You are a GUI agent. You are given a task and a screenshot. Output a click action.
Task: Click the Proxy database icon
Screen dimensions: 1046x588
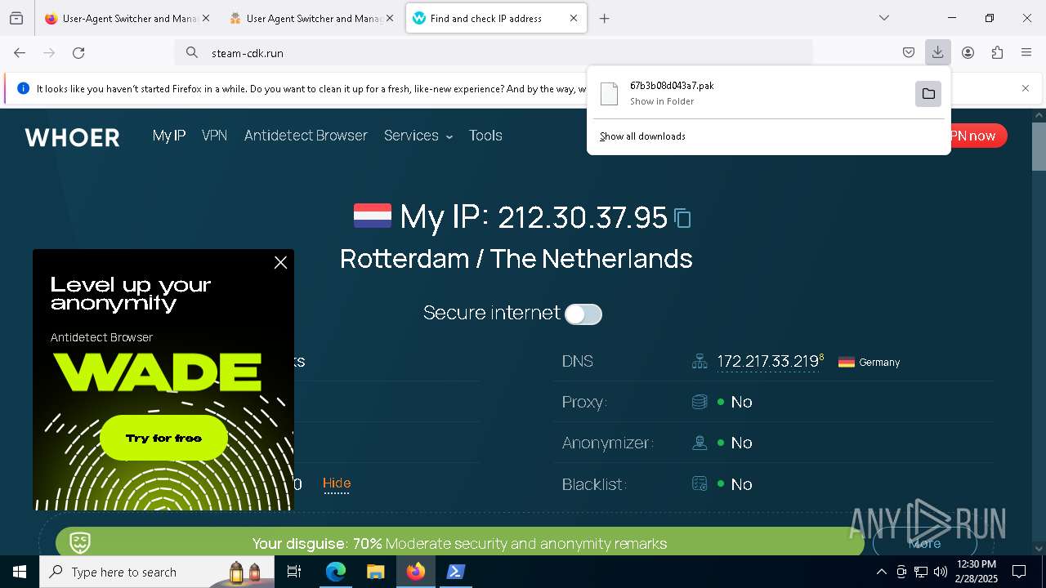pos(700,402)
